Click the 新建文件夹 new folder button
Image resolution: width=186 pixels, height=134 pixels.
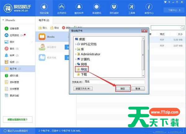83,88
